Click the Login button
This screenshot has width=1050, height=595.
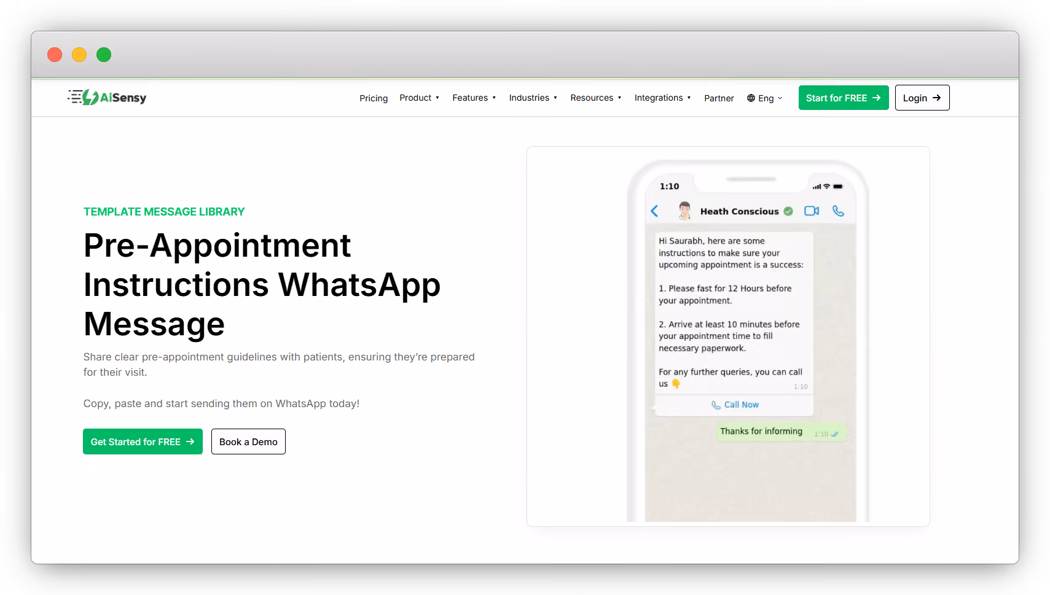click(x=922, y=98)
